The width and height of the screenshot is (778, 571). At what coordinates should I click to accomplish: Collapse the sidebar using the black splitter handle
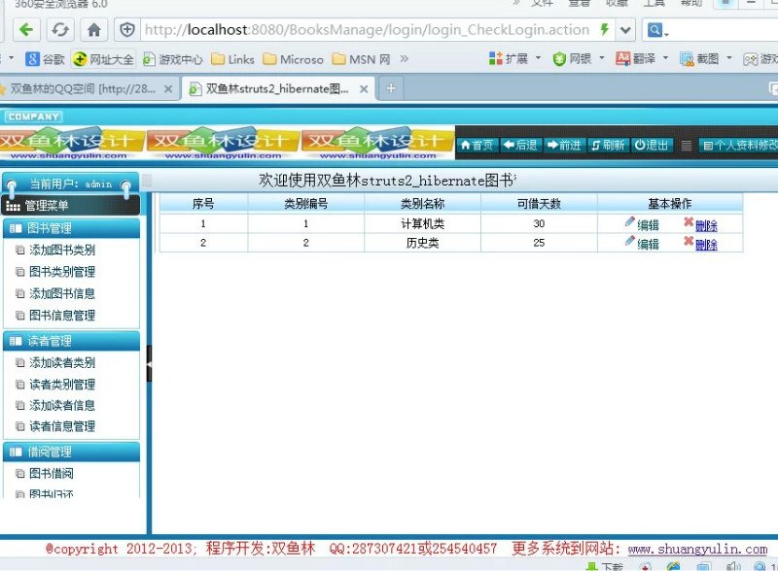click(x=149, y=363)
